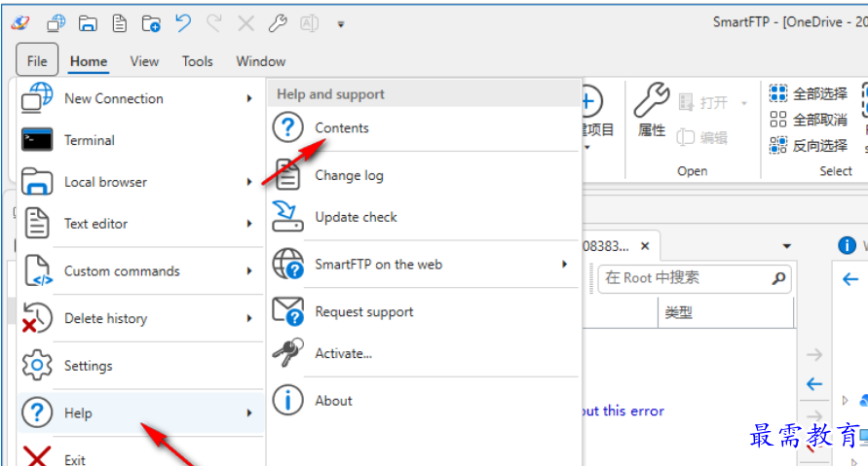Viewport: 868px width, 466px height.
Task: Click the redo arrow icon
Action: [x=214, y=23]
